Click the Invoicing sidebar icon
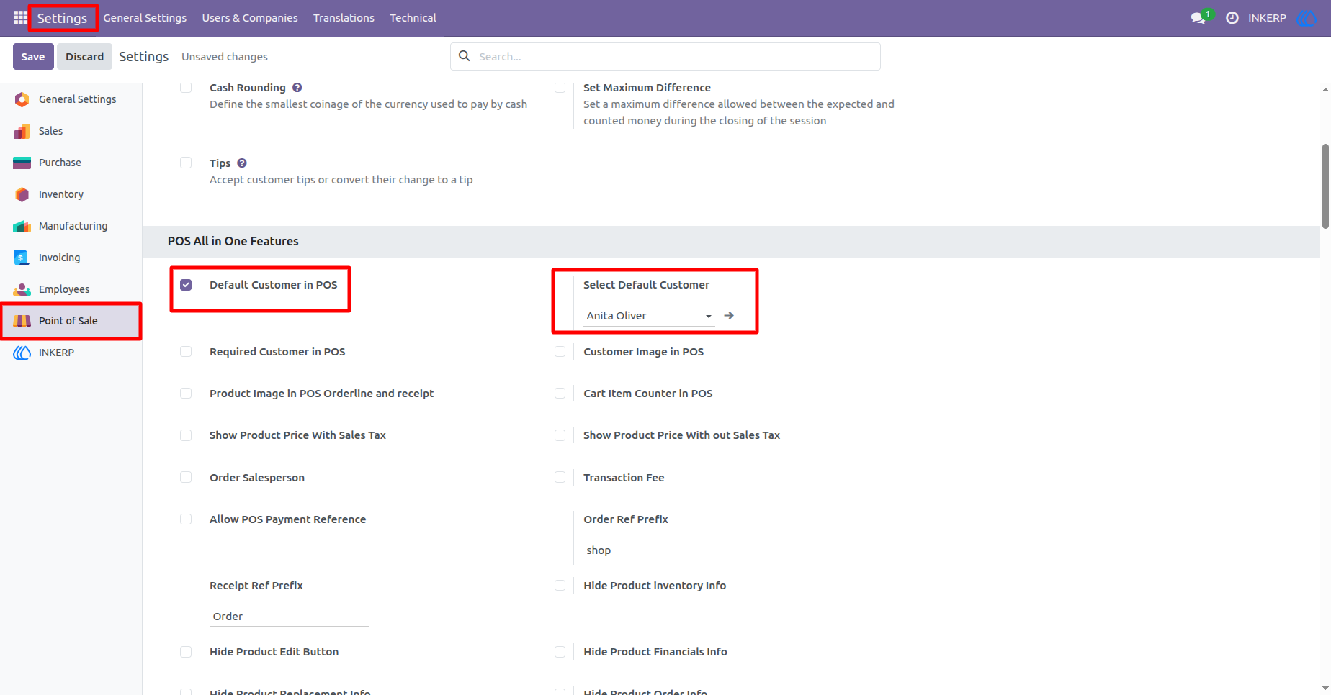This screenshot has height=695, width=1331. [x=22, y=258]
